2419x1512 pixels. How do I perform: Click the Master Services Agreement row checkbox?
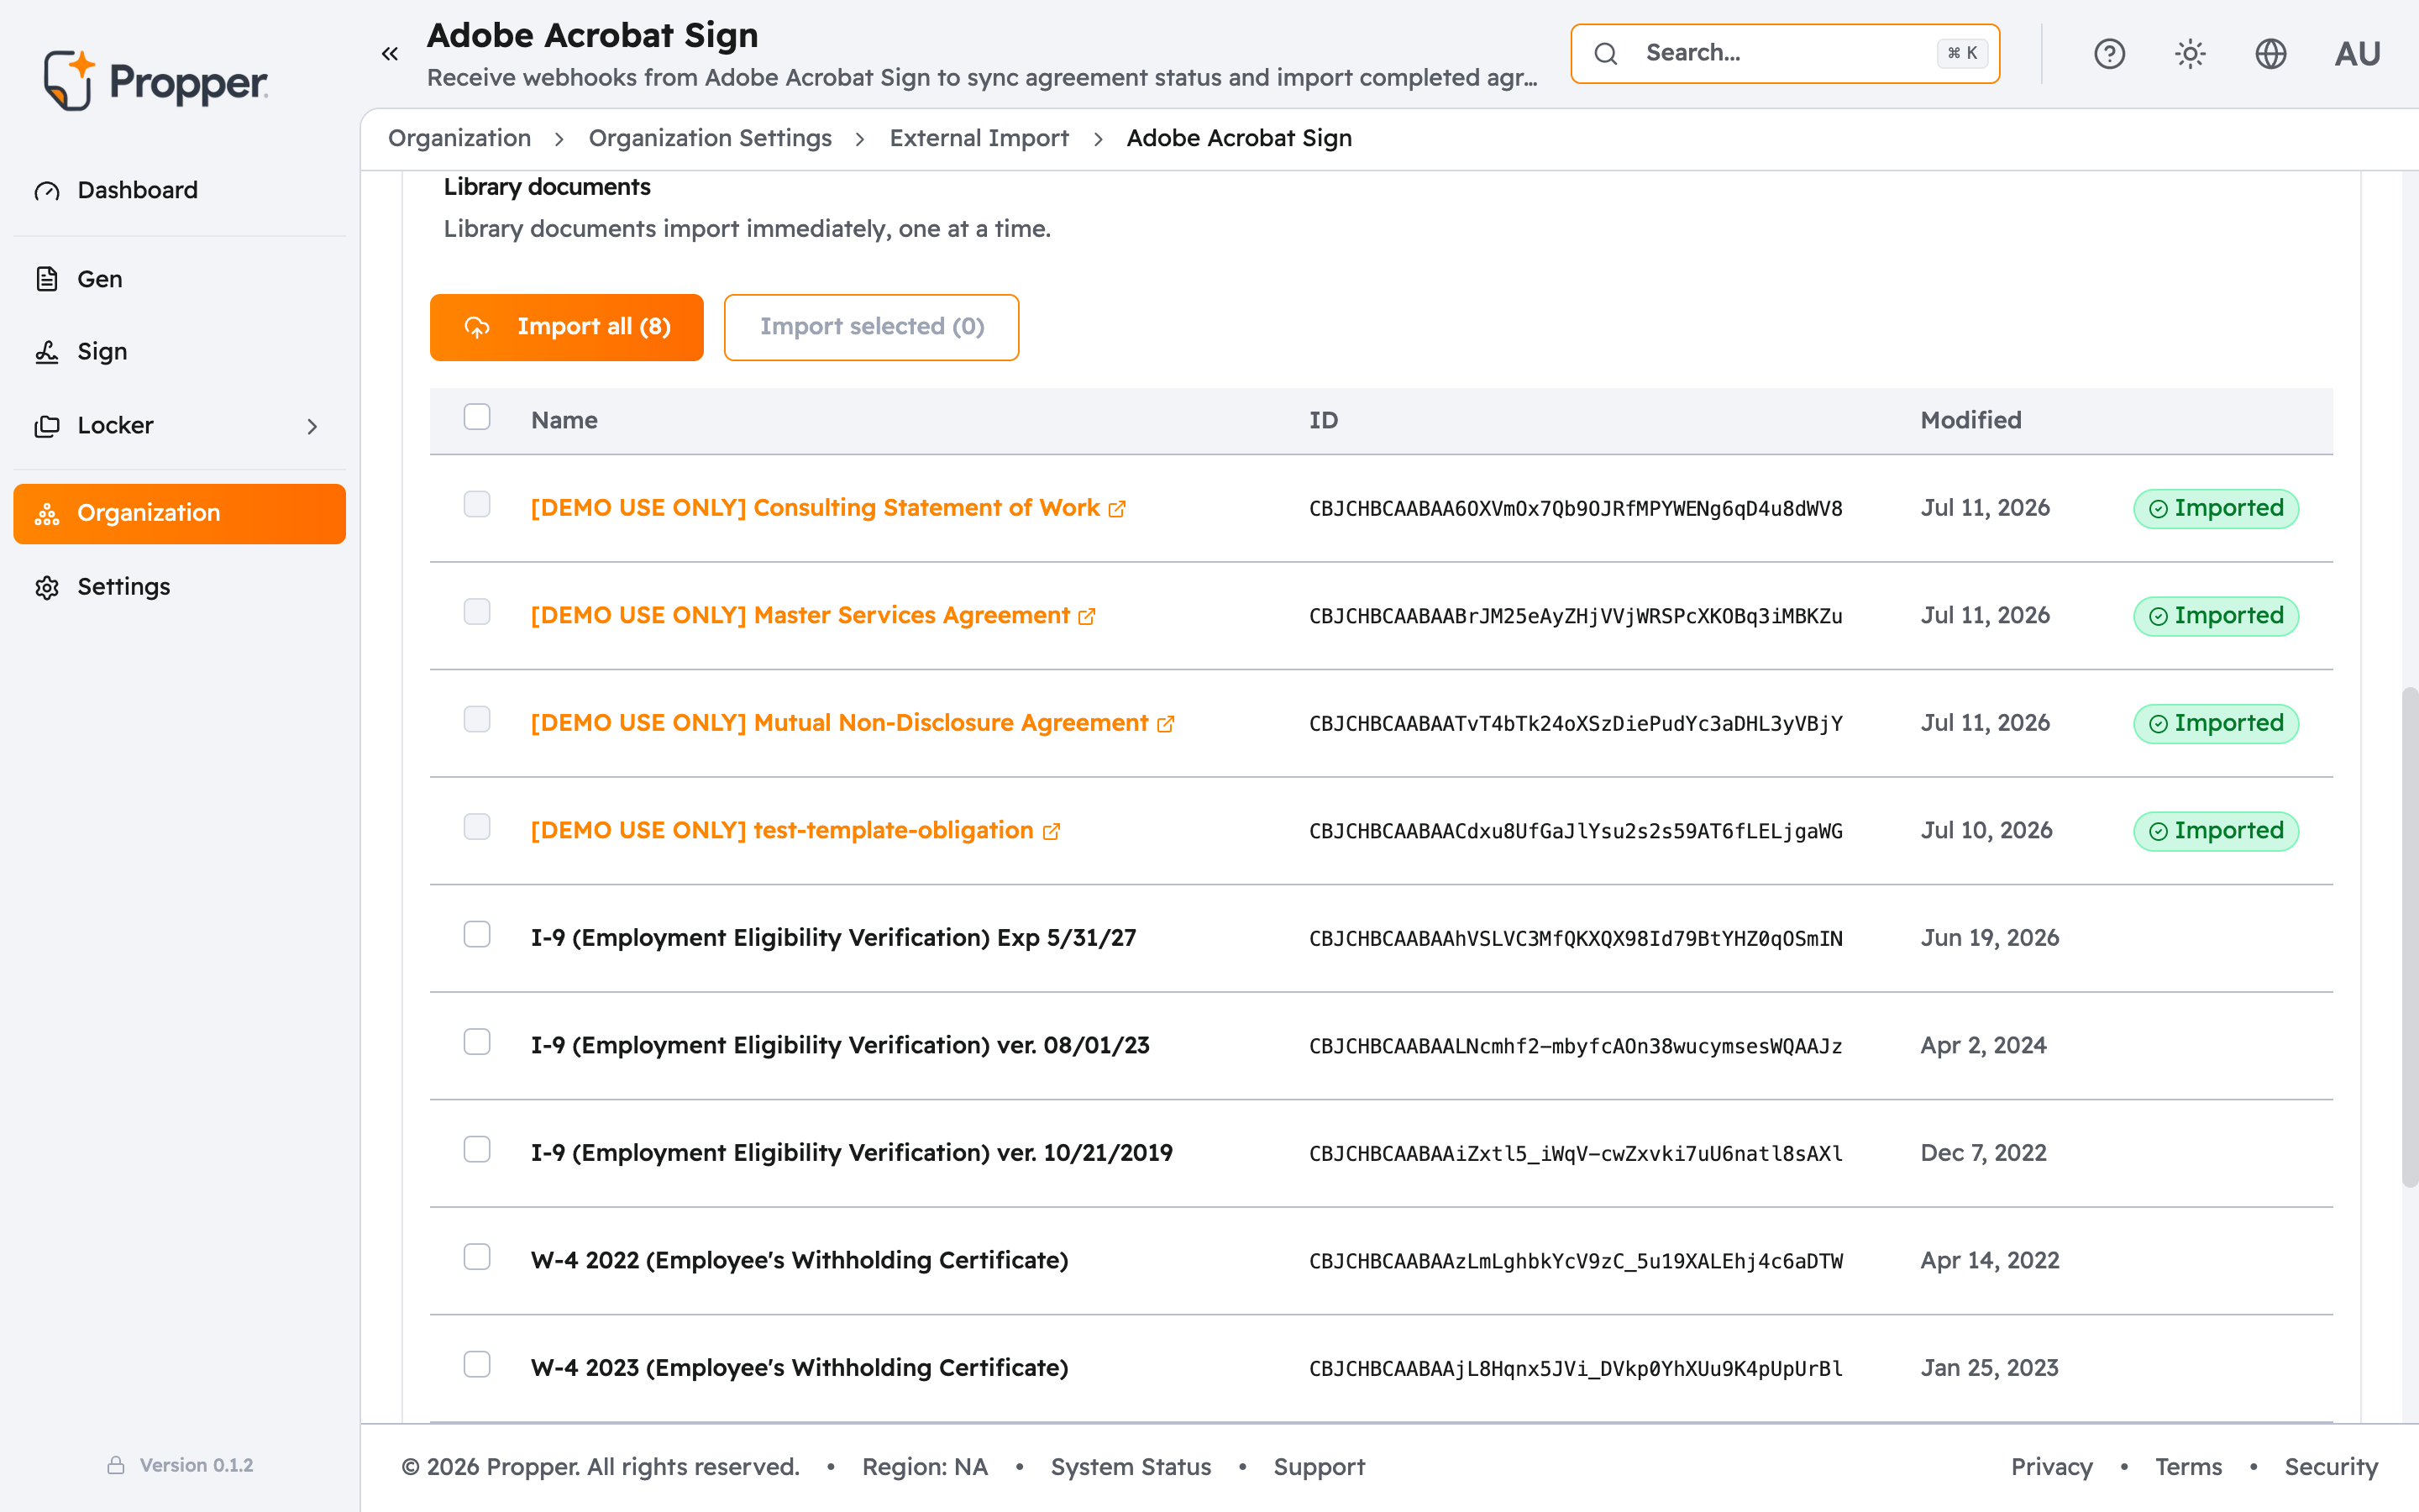[x=477, y=612]
